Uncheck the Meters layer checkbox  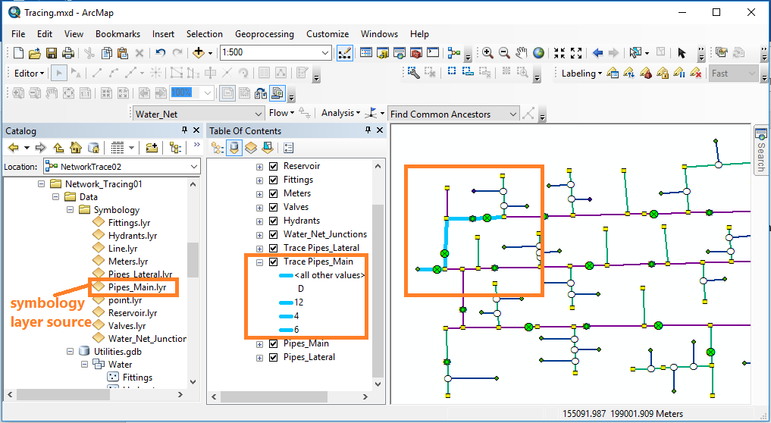[274, 194]
